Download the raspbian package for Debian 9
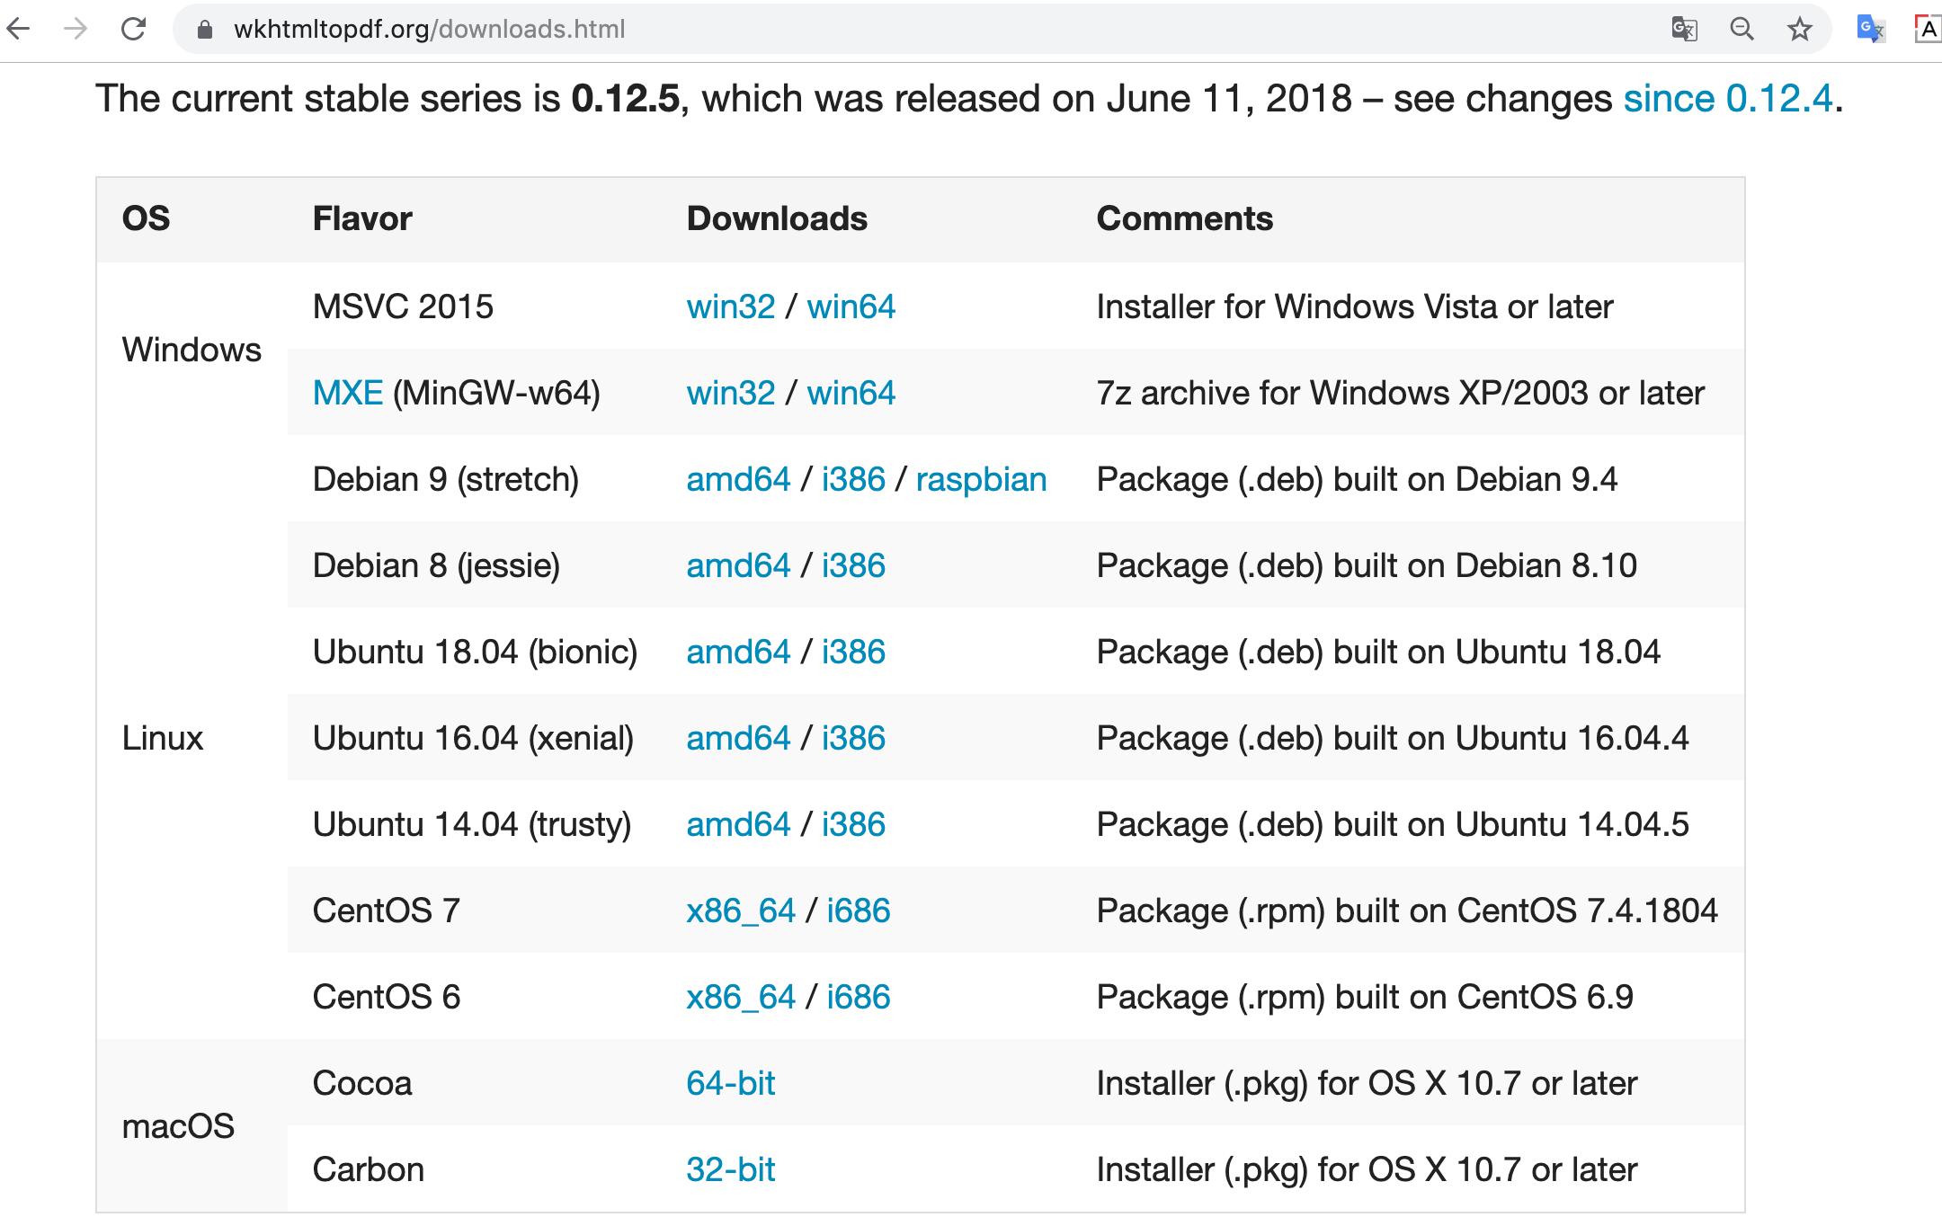This screenshot has height=1226, width=1942. [981, 480]
